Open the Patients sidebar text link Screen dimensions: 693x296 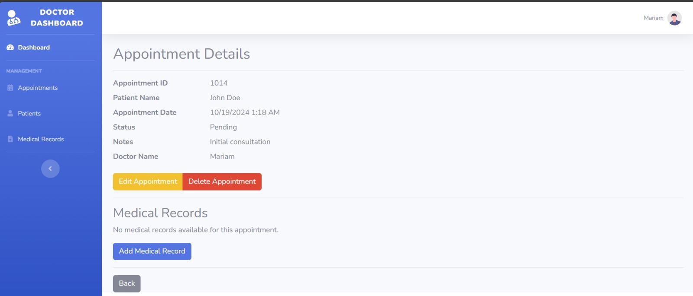[29, 114]
